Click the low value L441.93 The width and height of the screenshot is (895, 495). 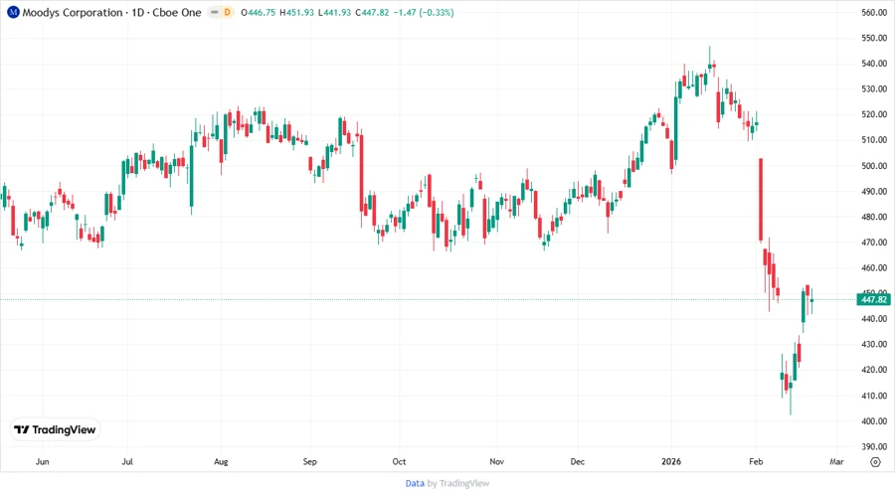(x=334, y=13)
